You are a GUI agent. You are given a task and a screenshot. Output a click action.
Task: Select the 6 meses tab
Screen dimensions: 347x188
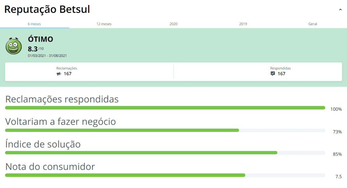34,24
